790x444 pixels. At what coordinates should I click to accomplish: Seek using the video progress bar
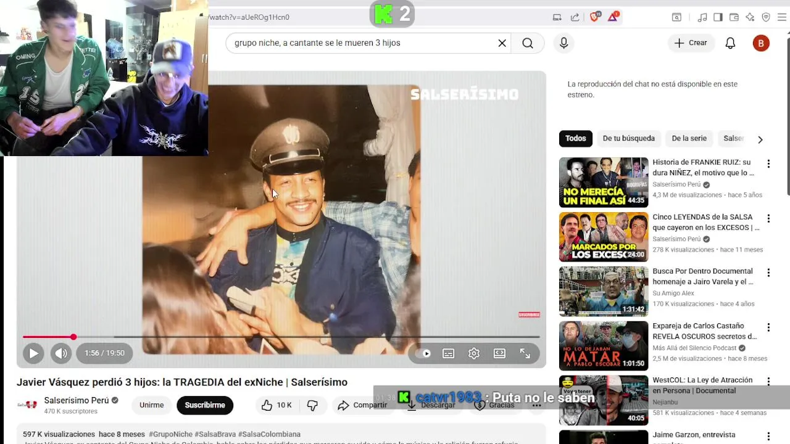tap(281, 337)
